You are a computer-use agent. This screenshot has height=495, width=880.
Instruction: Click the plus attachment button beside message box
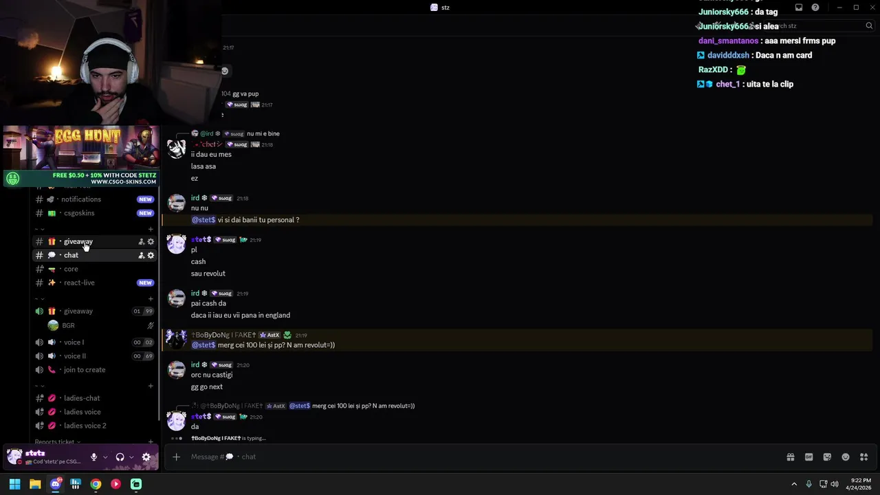(176, 456)
